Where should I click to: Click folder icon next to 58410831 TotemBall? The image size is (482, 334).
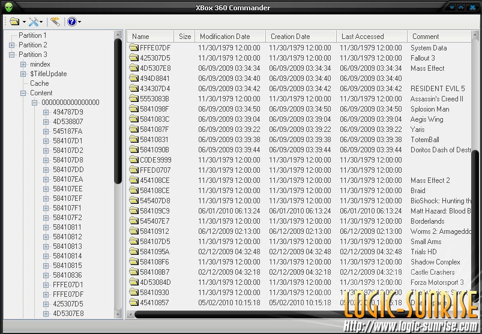click(134, 139)
